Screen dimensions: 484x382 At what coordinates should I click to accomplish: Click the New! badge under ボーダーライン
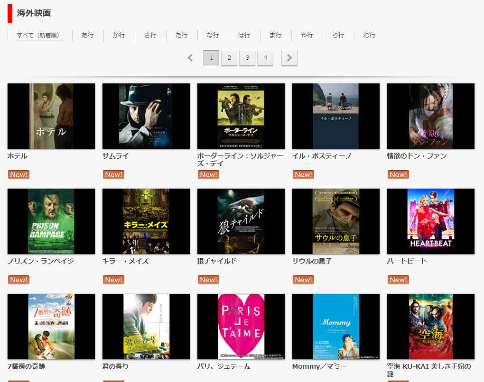pyautogui.click(x=209, y=175)
